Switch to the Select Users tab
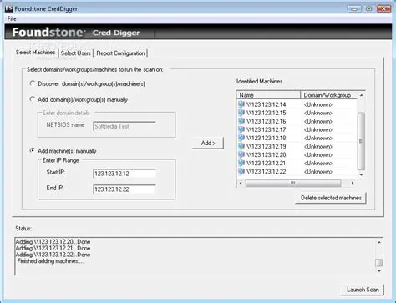 click(x=76, y=53)
